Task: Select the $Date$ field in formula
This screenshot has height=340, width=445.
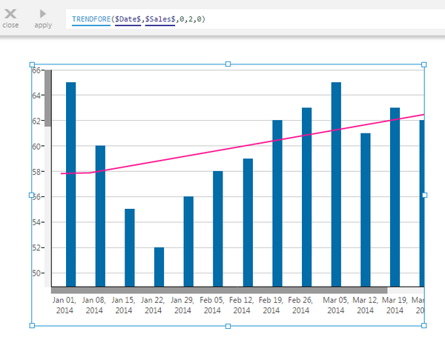Action: [x=128, y=19]
